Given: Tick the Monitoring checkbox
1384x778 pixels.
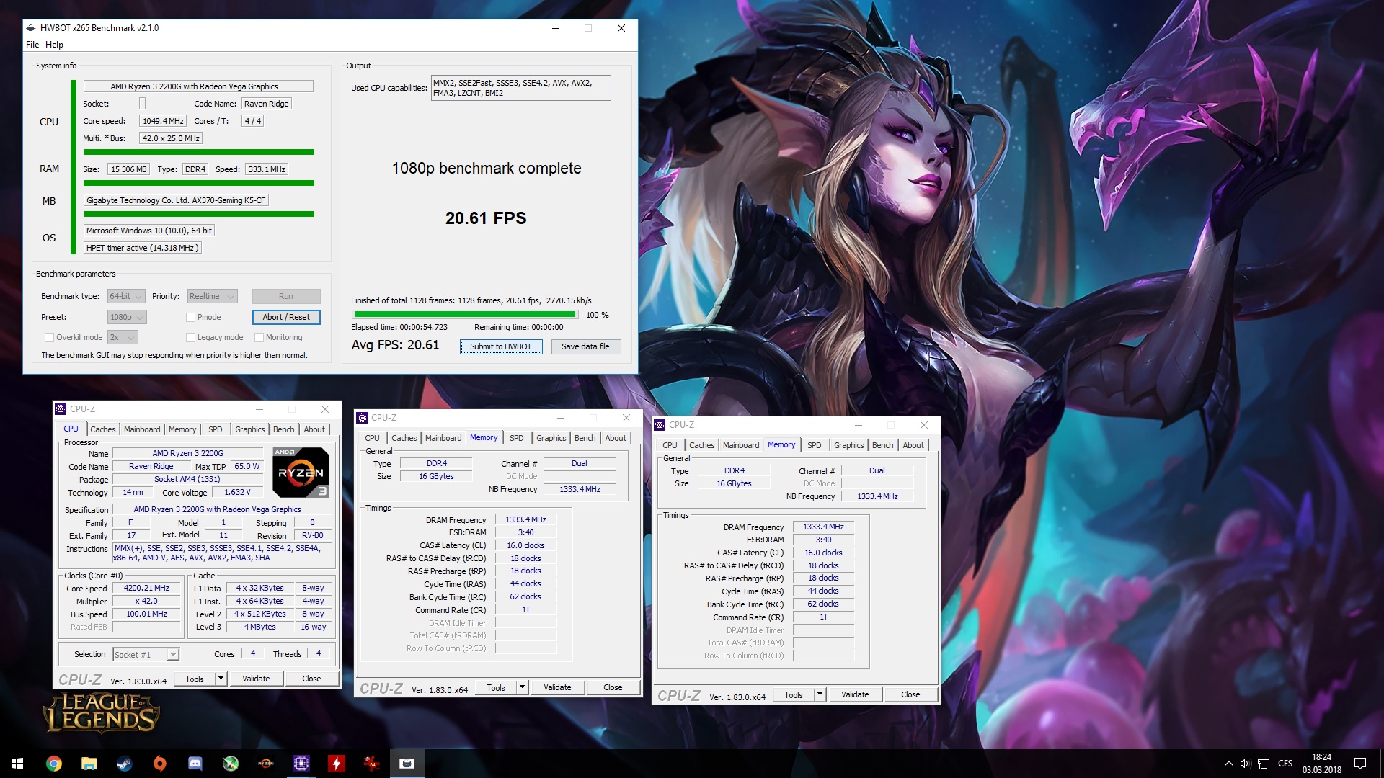Looking at the screenshot, I should click(259, 337).
